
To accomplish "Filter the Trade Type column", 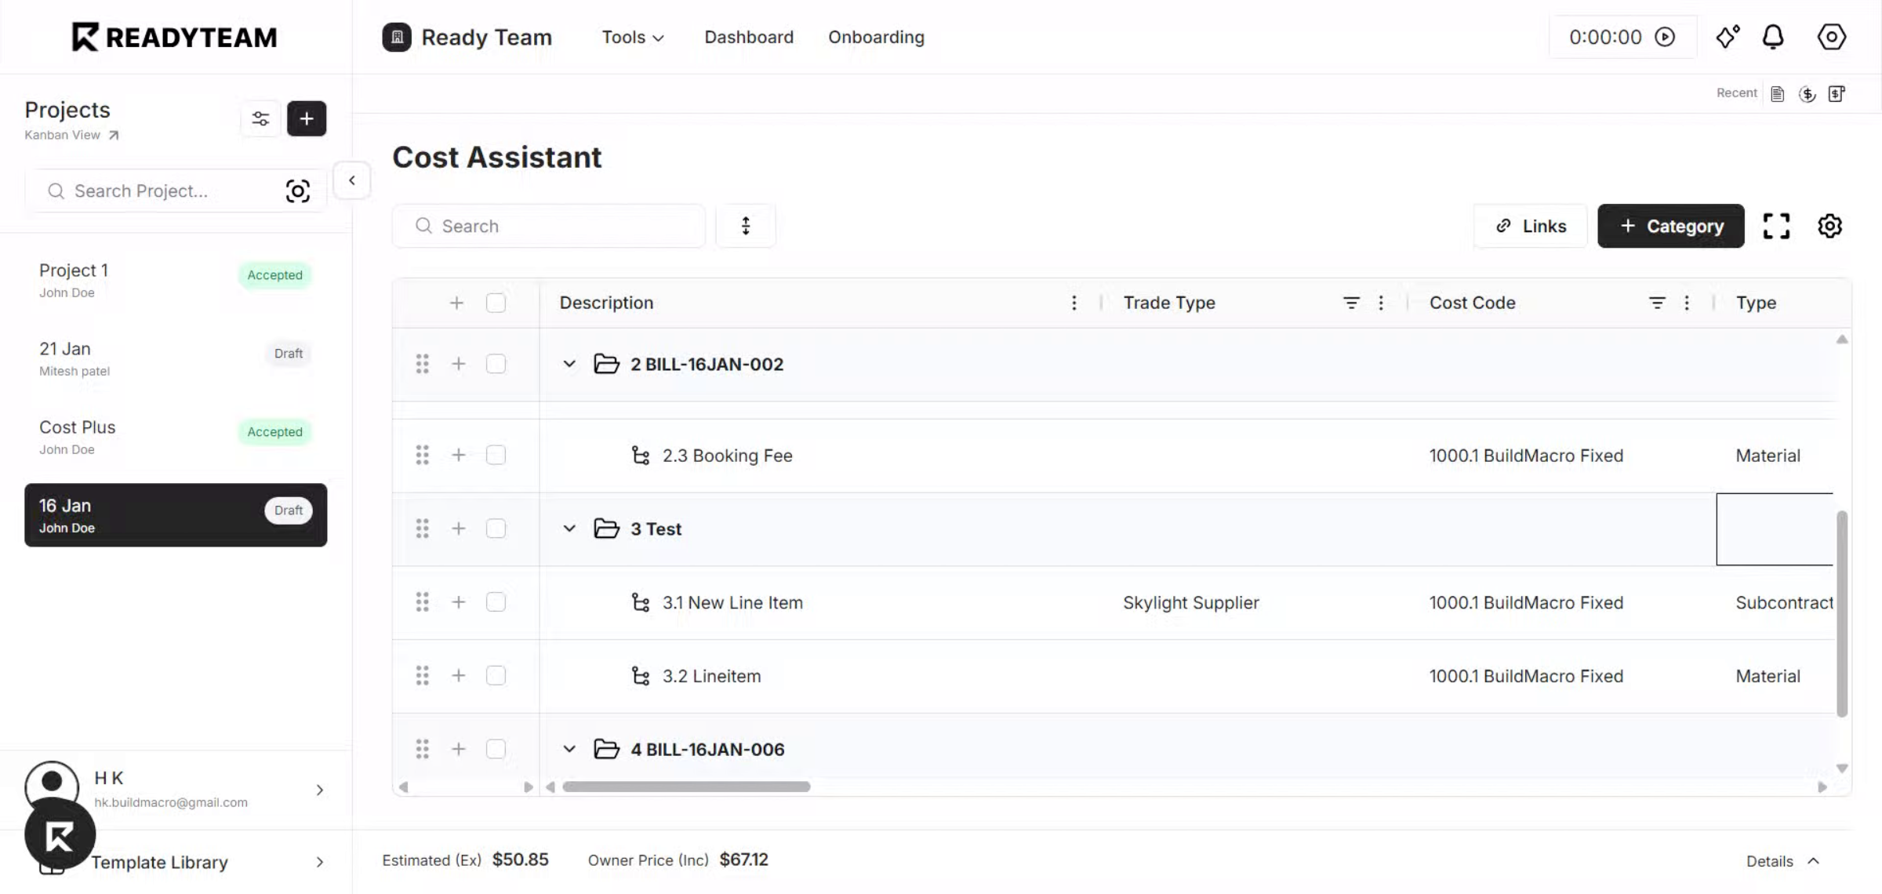I will (x=1351, y=303).
